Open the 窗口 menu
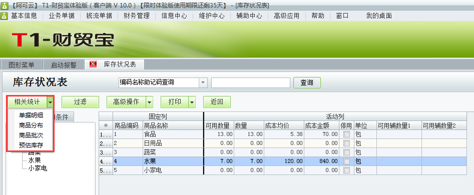The width and height of the screenshot is (474, 195). [x=342, y=15]
